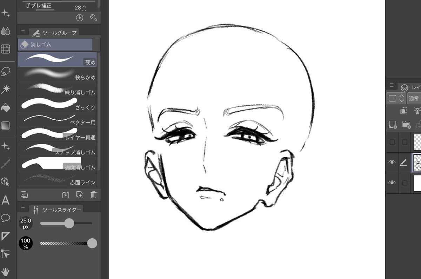Toggle edit checkbox on white paper layer

click(x=405, y=183)
